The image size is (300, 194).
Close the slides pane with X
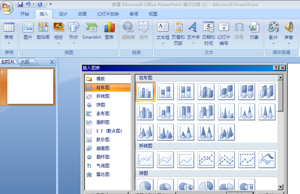pyautogui.click(x=52, y=62)
